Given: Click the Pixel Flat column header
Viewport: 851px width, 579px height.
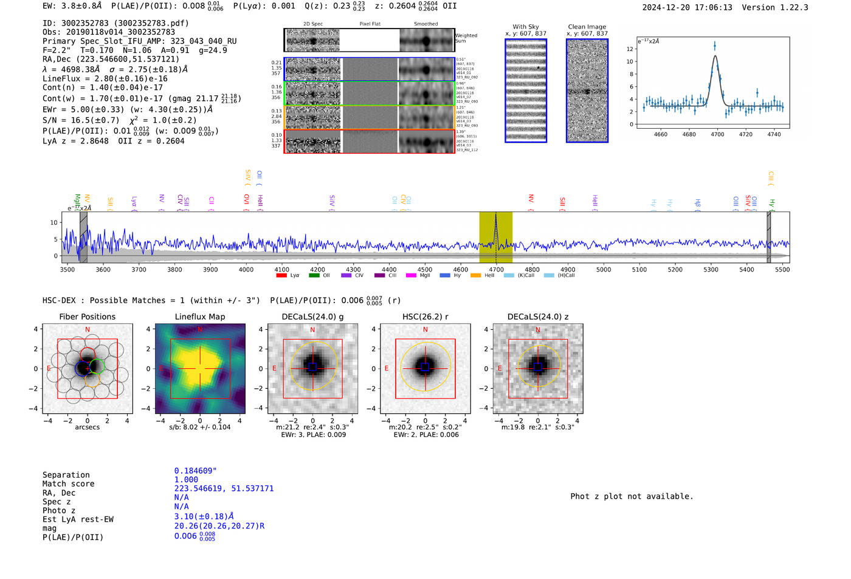Looking at the screenshot, I should click(370, 24).
